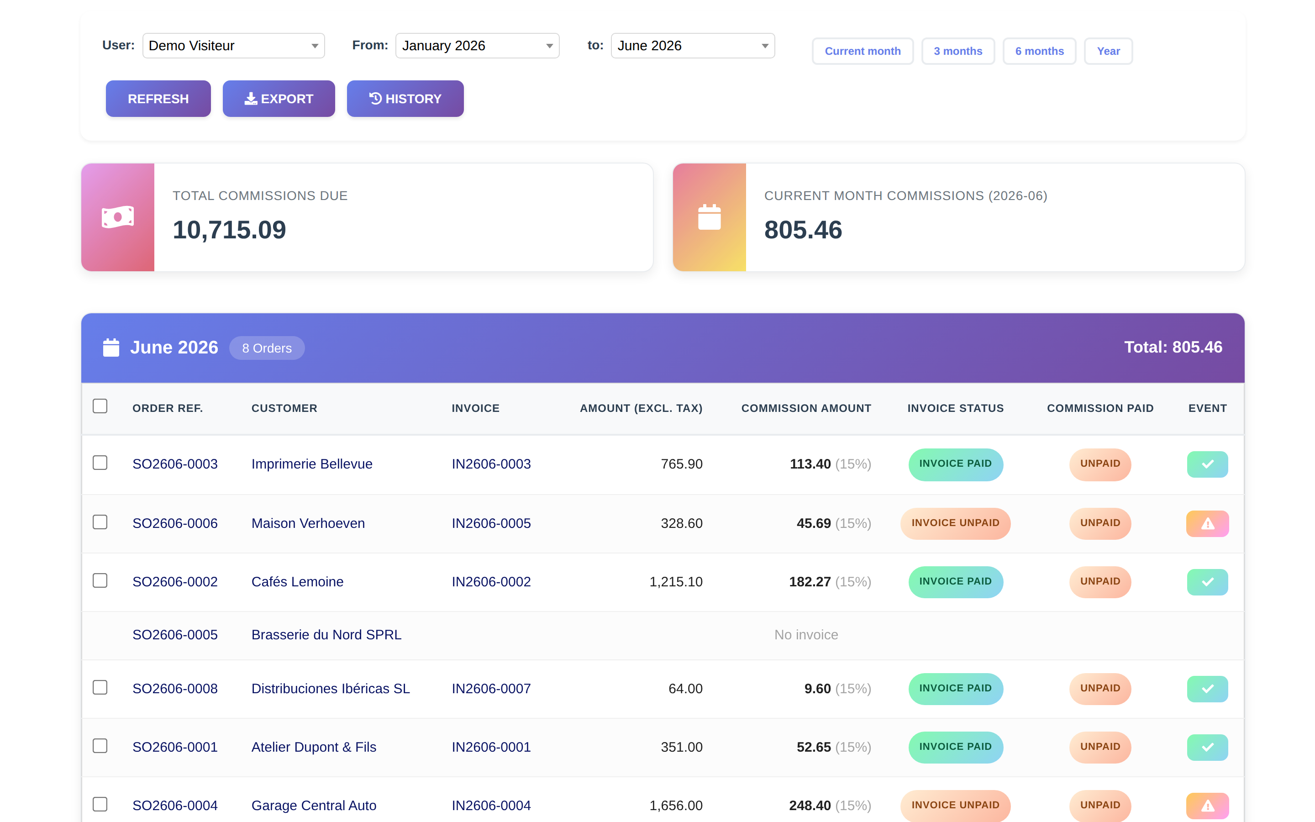Select the Year period filter
Image resolution: width=1315 pixels, height=822 pixels.
pyautogui.click(x=1108, y=51)
